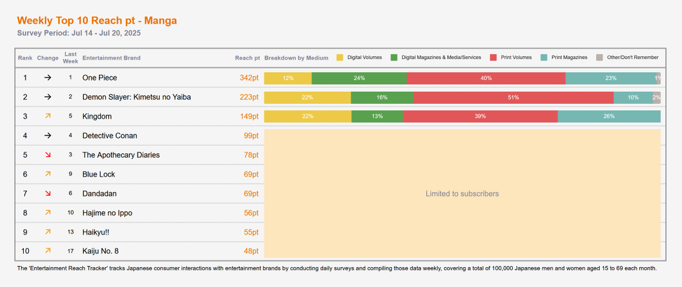Click the green Digital Magazines legend swatch
The width and height of the screenshot is (682, 287).
click(394, 57)
